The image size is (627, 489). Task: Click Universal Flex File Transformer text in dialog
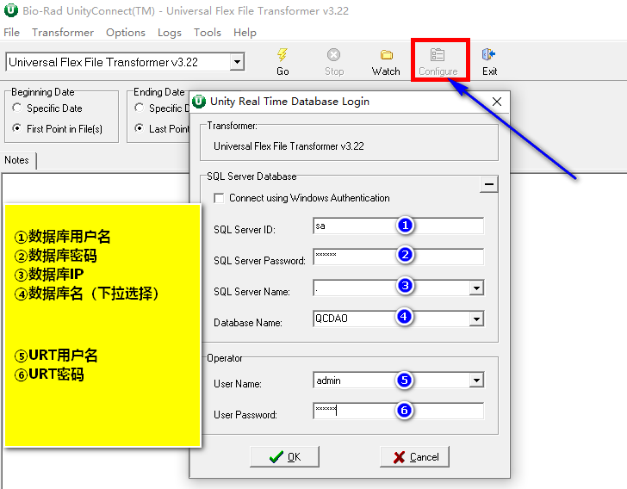click(289, 146)
